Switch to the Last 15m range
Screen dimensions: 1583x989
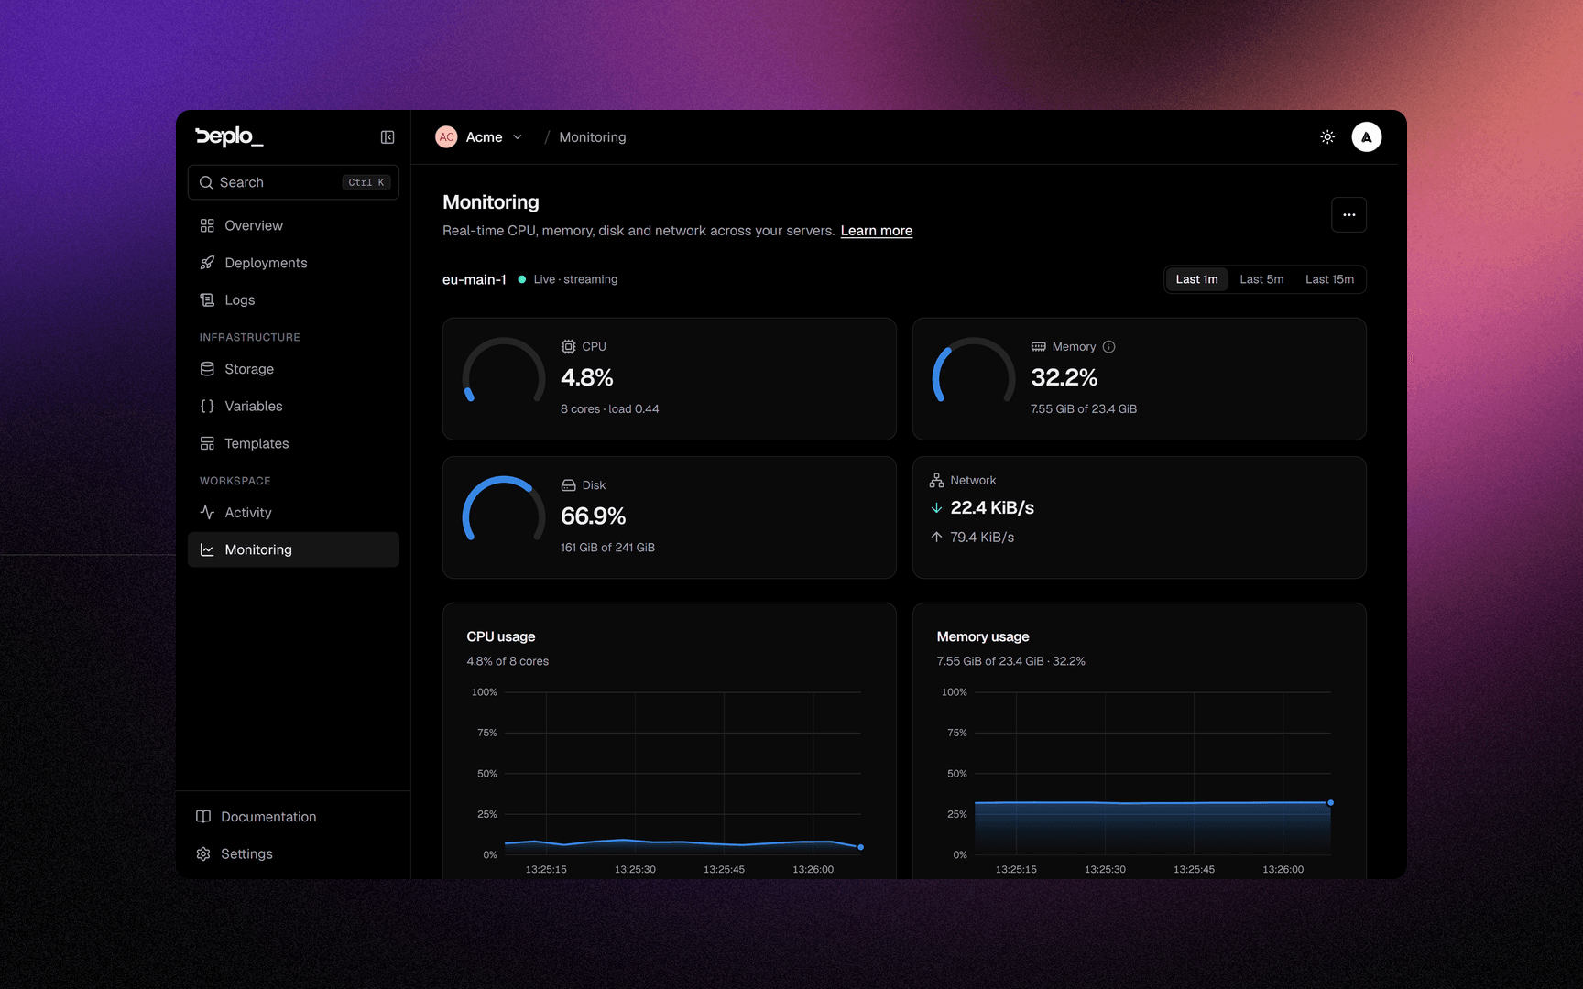(1329, 279)
